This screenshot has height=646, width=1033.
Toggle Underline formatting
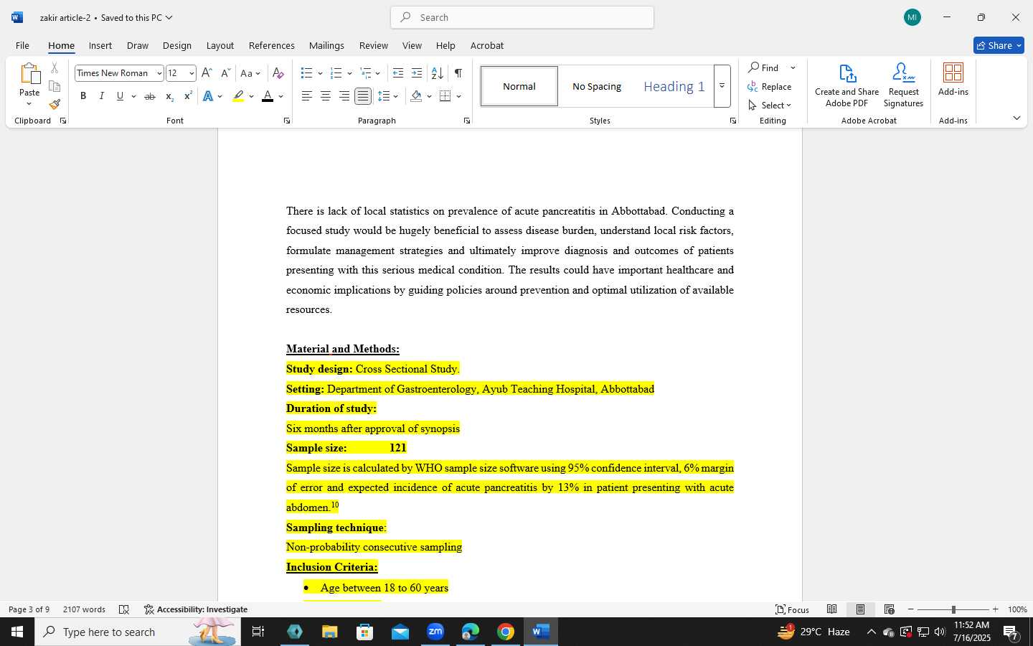click(120, 96)
